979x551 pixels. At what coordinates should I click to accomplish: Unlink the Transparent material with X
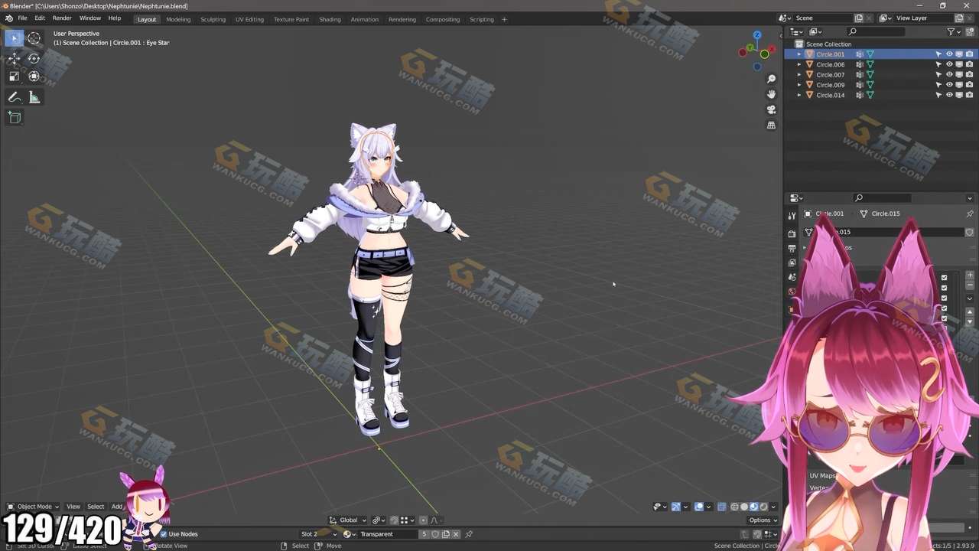click(457, 534)
